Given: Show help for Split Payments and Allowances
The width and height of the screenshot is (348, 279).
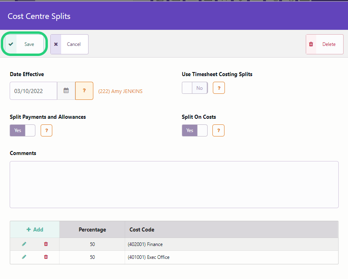Looking at the screenshot, I should tap(46, 130).
